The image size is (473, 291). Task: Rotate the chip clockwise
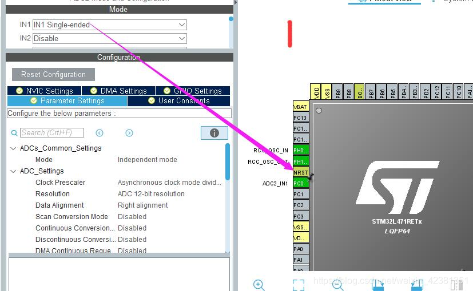tap(377, 285)
